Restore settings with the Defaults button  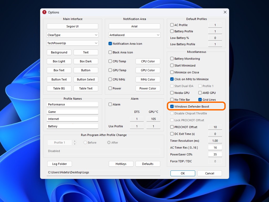point(148,164)
